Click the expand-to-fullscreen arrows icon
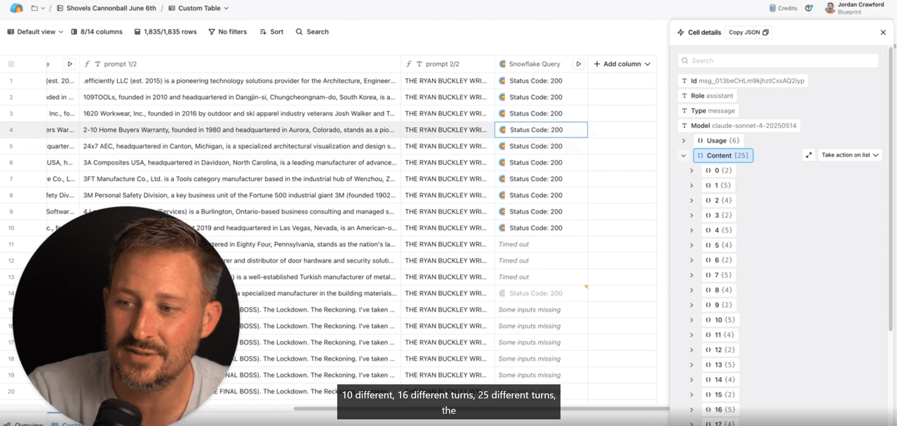 pos(809,155)
